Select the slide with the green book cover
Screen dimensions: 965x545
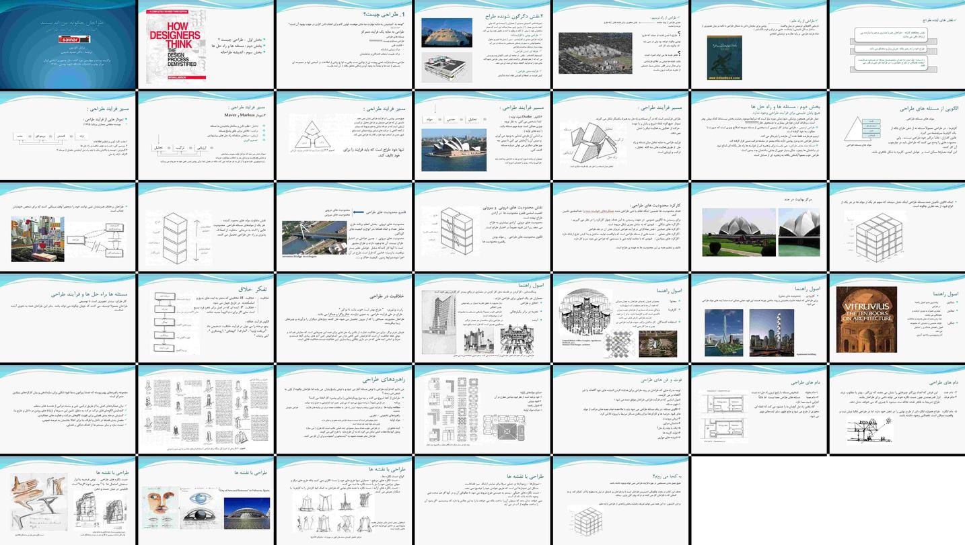(x=758, y=44)
